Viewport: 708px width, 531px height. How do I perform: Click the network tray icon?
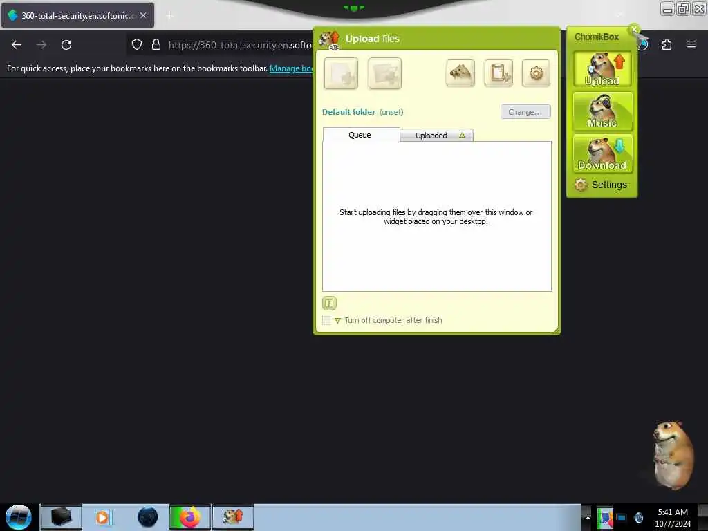pyautogui.click(x=622, y=518)
